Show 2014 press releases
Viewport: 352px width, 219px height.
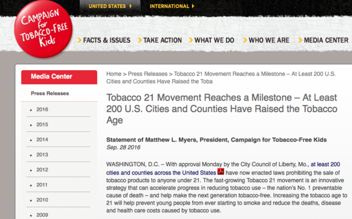click(x=42, y=139)
